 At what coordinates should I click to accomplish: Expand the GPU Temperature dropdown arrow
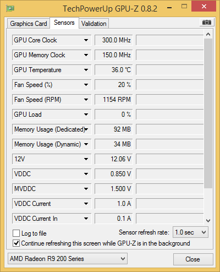tap(86, 70)
